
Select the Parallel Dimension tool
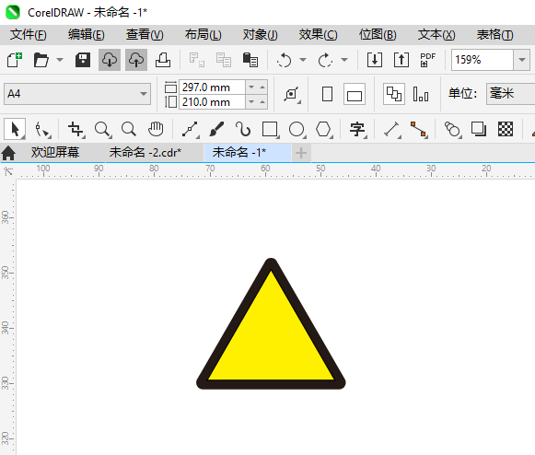391,130
